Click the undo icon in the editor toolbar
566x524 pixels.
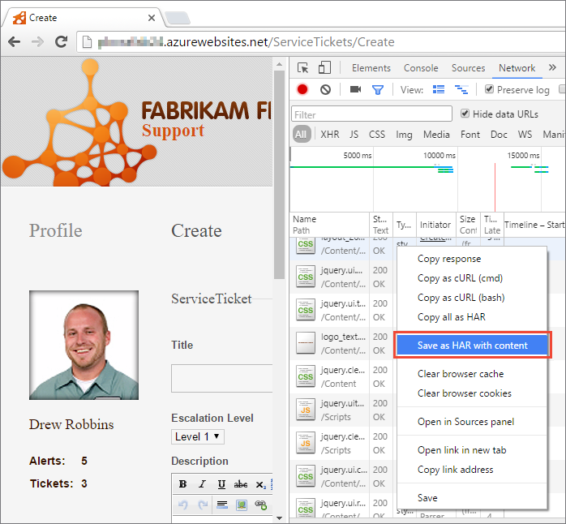pos(183,505)
